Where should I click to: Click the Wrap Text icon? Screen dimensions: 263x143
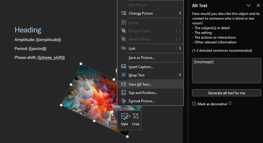tap(124, 75)
